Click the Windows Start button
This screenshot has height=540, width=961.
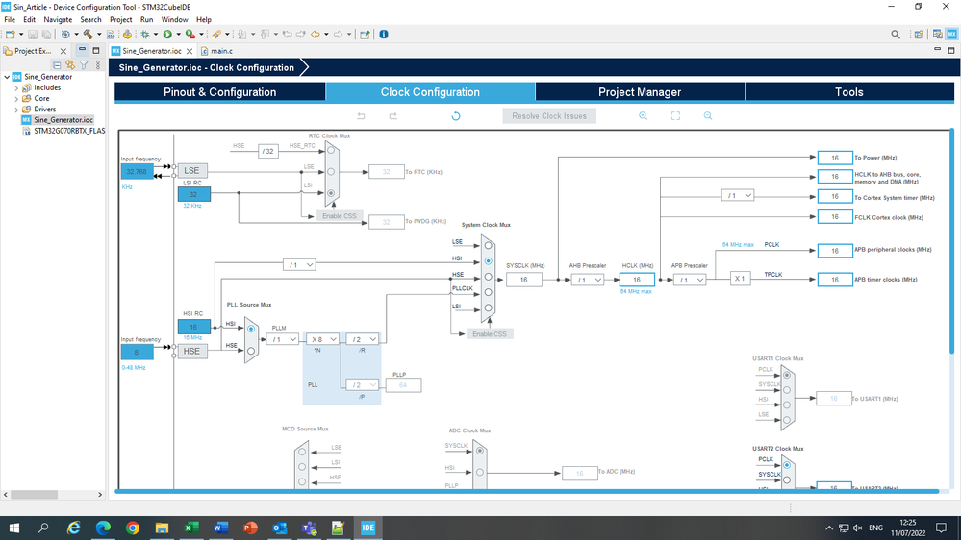click(14, 528)
